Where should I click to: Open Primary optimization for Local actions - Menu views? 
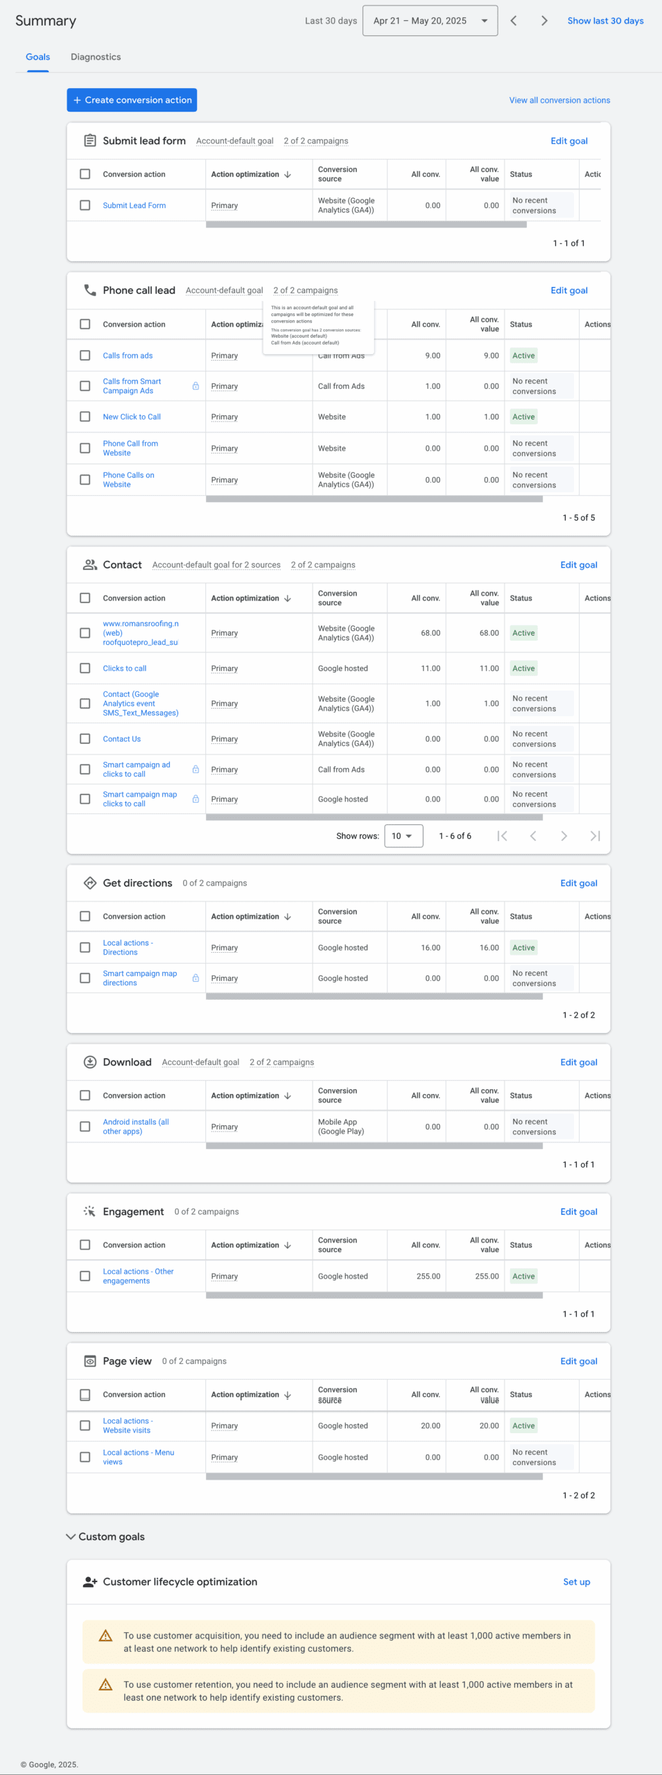[225, 1457]
